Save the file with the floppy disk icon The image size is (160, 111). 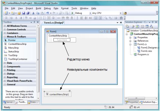pyautogui.click(x=24, y=13)
